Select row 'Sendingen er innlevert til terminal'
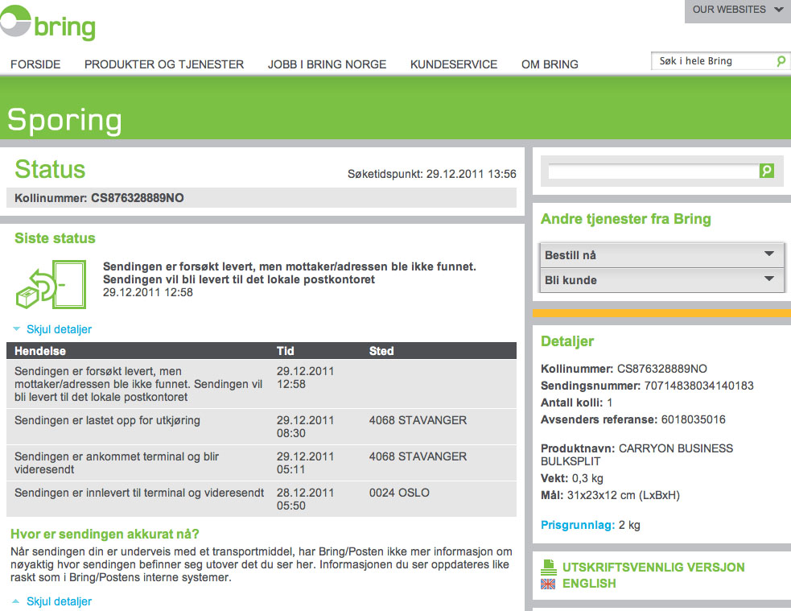The height and width of the screenshot is (611, 791). (262, 499)
